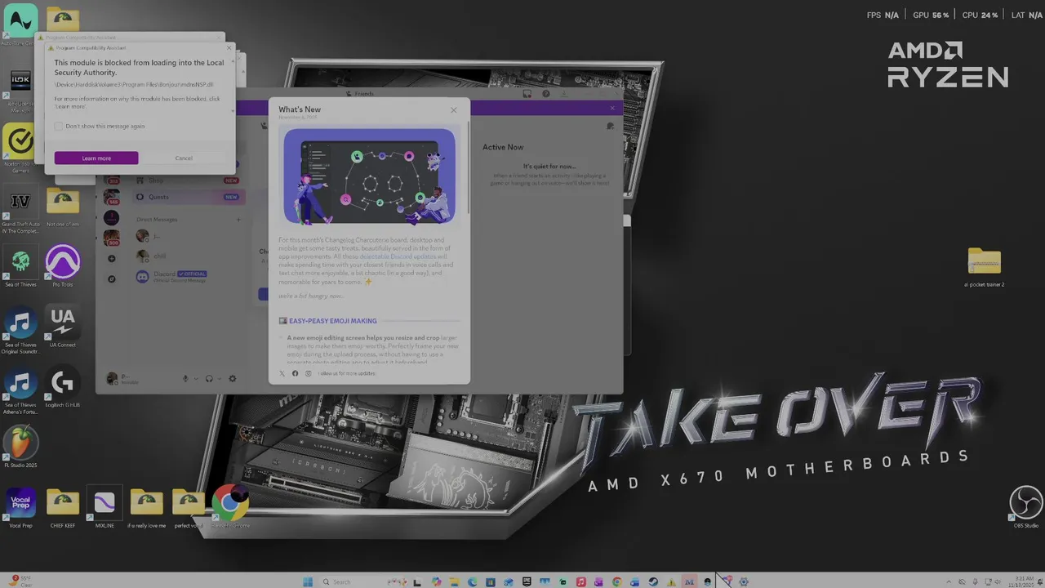Open Norton 360 for Gamers shortcut

pyautogui.click(x=20, y=147)
